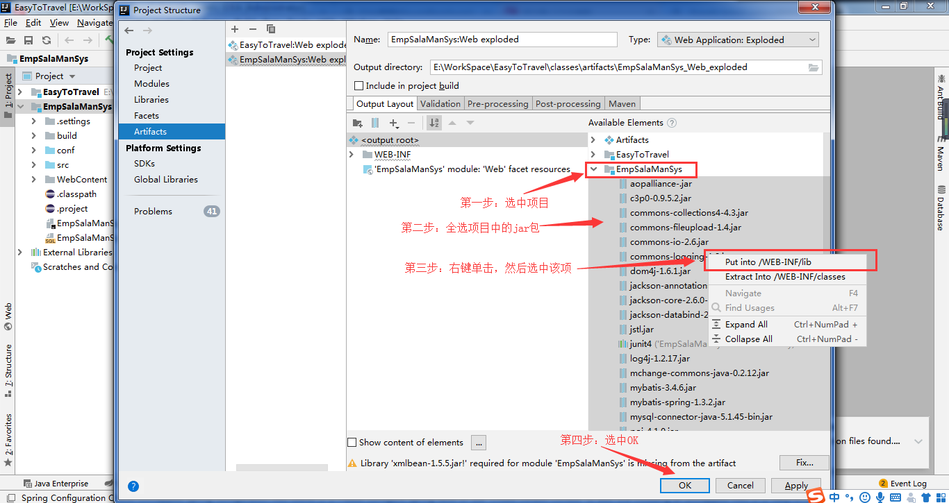The height and width of the screenshot is (503, 949).
Task: Expand the src folder in Project tree
Action: (33, 164)
